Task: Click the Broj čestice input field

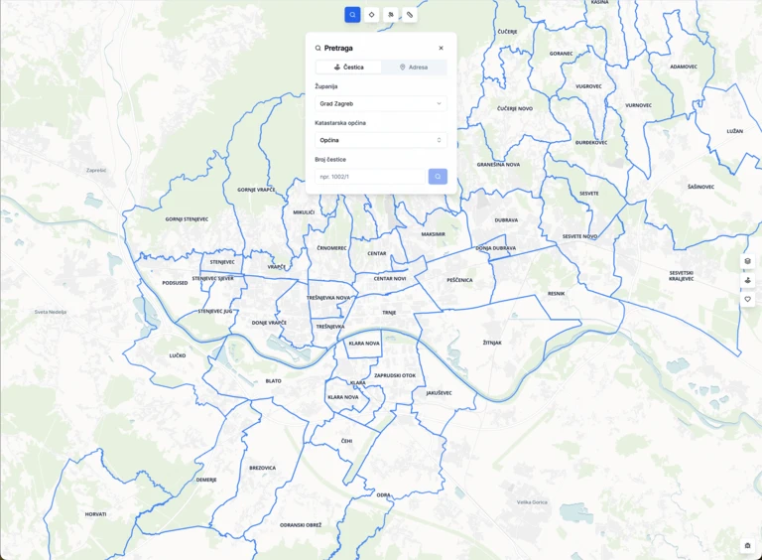Action: [x=370, y=177]
